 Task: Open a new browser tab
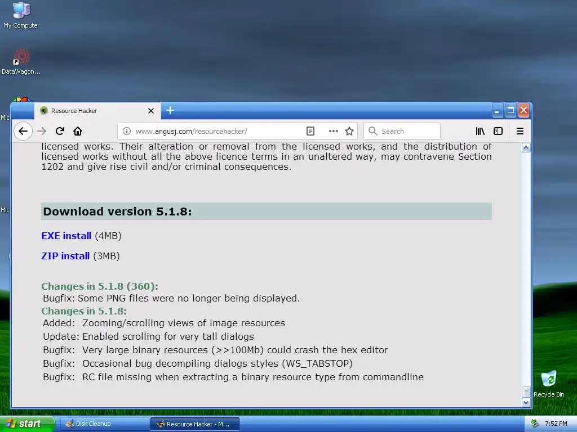(170, 110)
